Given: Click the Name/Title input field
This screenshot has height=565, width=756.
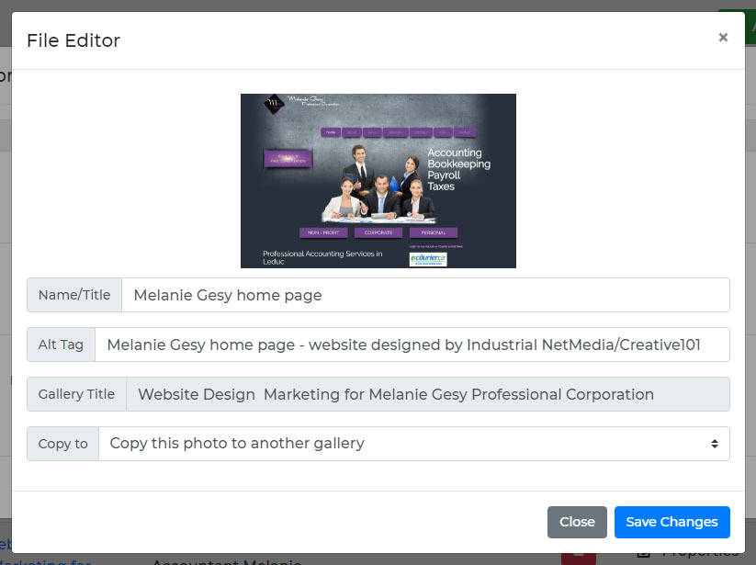Looking at the screenshot, I should (x=425, y=295).
